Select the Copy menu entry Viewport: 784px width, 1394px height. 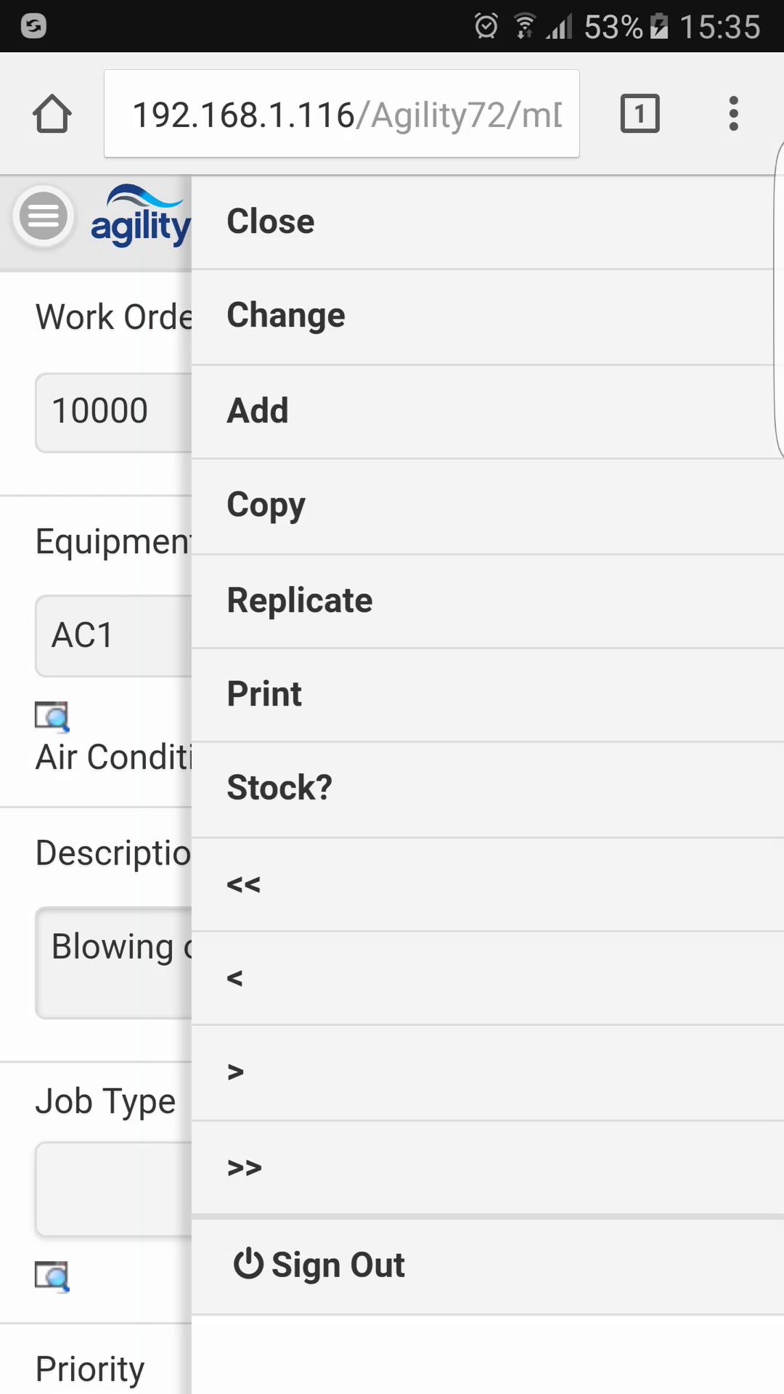coord(266,505)
